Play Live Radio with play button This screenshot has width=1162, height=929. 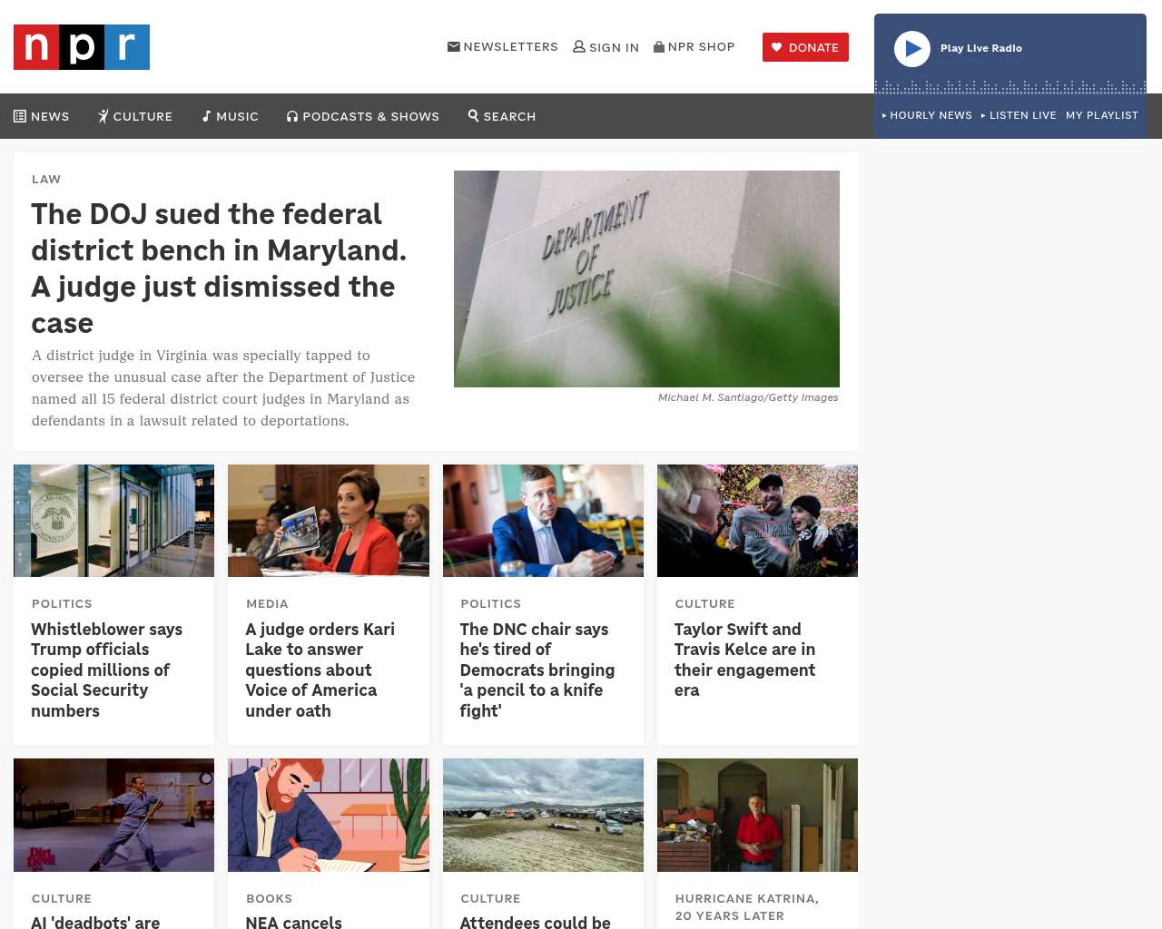pyautogui.click(x=912, y=49)
